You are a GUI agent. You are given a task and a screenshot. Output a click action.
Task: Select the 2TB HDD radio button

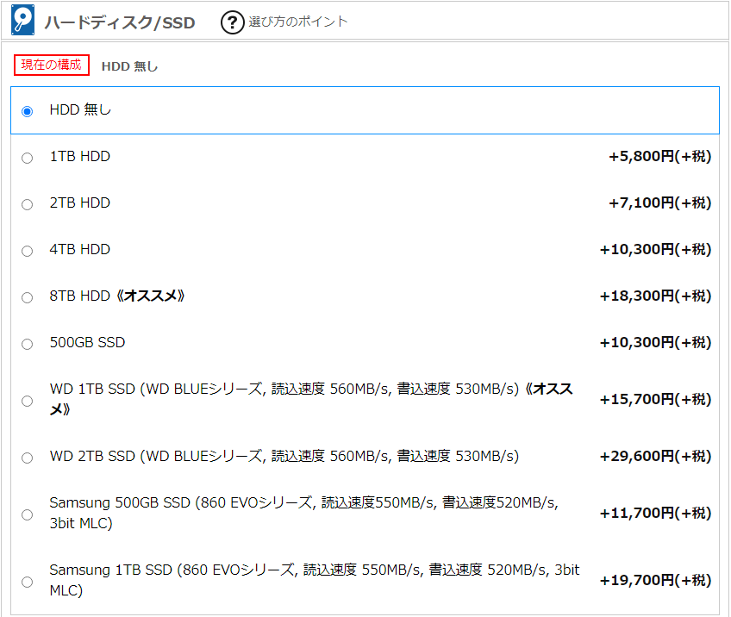(27, 204)
